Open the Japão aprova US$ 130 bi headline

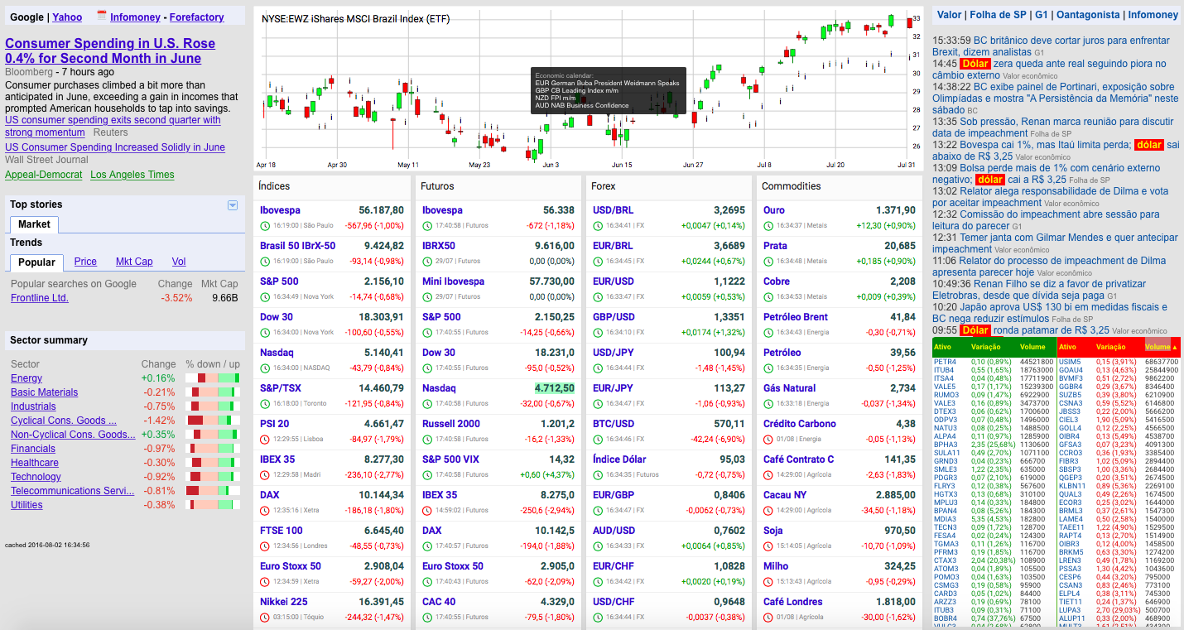(x=1050, y=313)
